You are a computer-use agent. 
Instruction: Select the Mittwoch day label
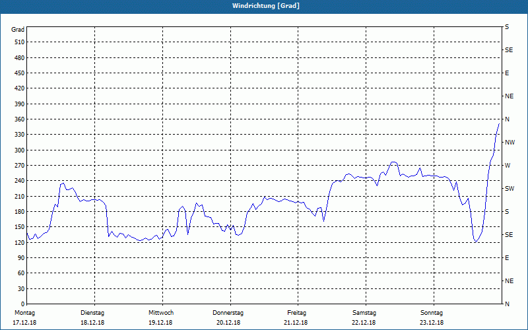pyautogui.click(x=161, y=313)
